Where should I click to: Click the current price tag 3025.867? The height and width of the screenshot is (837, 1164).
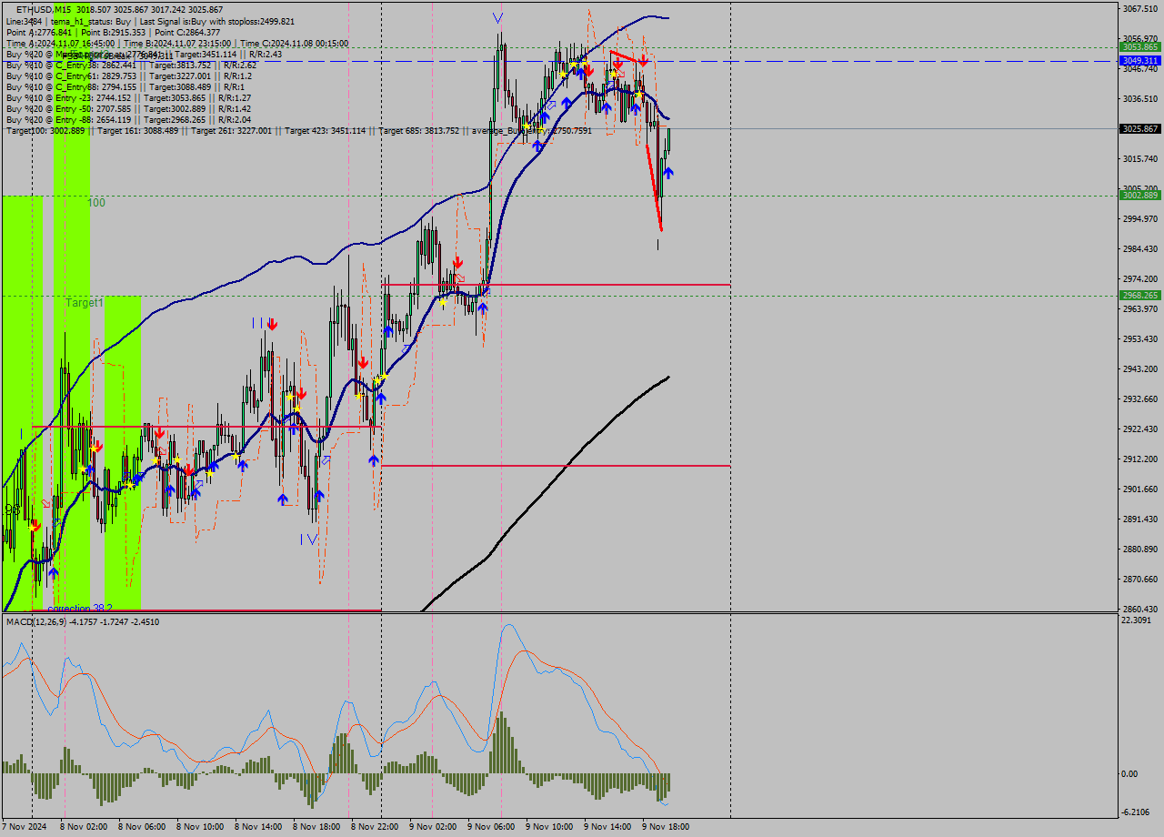point(1140,129)
